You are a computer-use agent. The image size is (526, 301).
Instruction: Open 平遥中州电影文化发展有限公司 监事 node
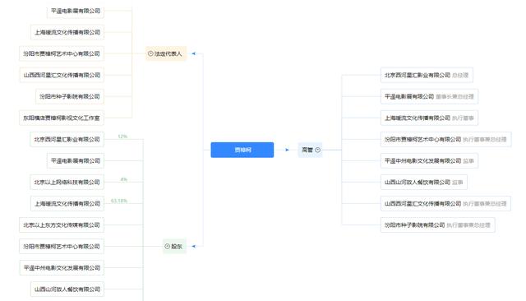(429, 160)
